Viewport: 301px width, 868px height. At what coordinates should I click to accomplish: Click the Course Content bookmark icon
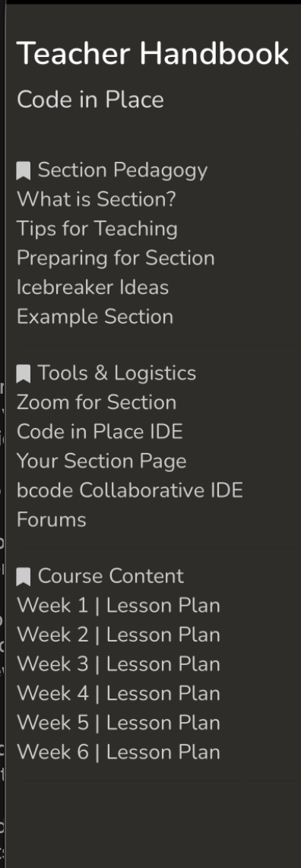point(24,578)
